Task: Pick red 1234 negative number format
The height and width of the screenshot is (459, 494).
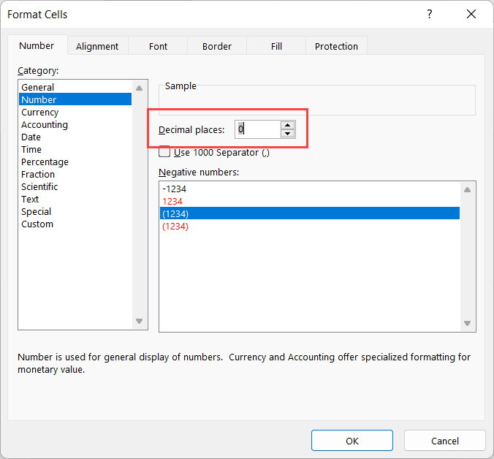Action: pos(172,201)
